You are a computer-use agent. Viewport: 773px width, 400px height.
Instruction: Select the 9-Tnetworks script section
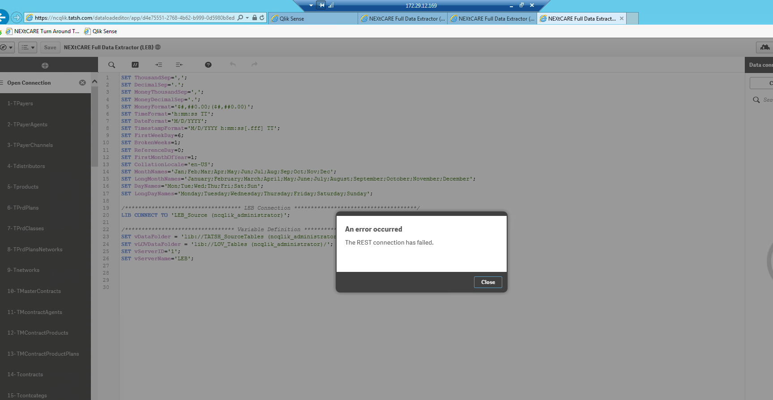[45, 270]
